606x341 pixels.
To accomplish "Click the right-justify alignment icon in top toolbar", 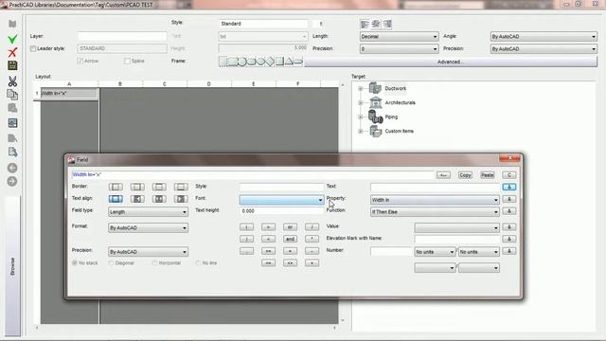I will pos(387,24).
